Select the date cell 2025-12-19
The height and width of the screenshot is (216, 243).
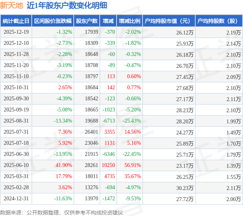(x=16, y=32)
